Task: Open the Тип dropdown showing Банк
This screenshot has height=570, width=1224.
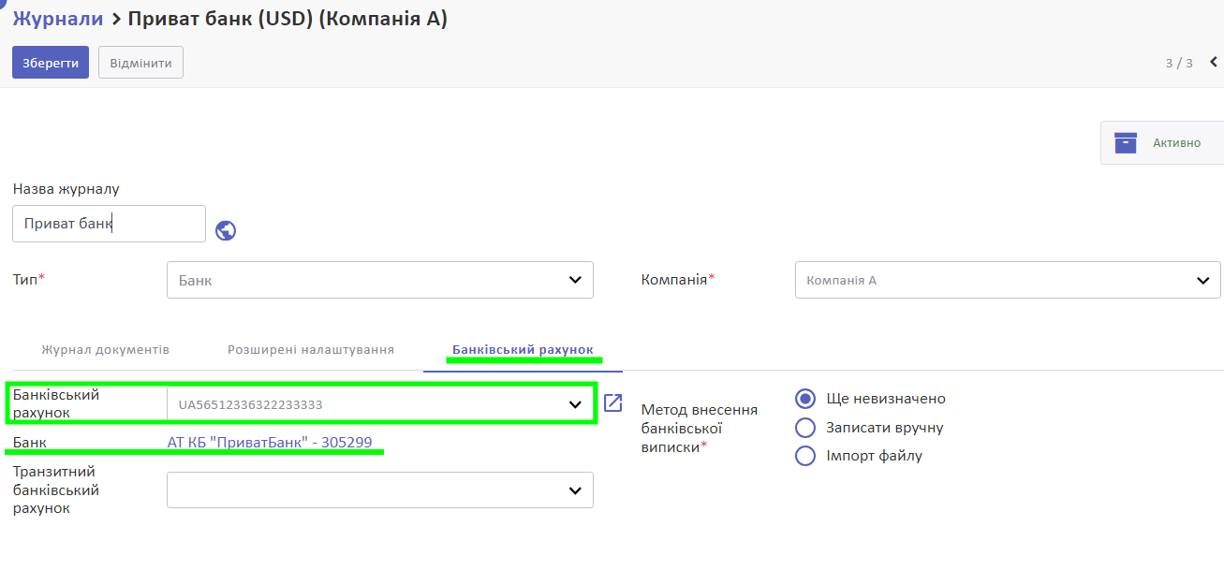Action: click(x=380, y=280)
